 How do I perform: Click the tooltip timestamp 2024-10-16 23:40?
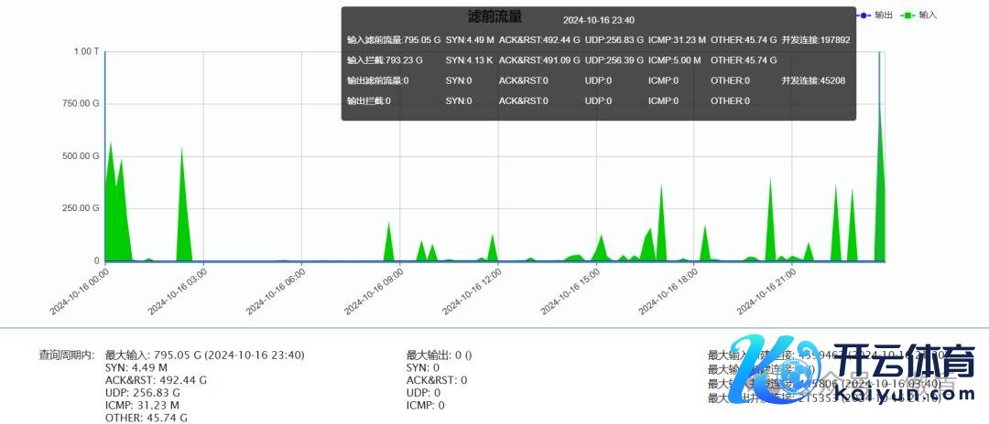[x=599, y=20]
